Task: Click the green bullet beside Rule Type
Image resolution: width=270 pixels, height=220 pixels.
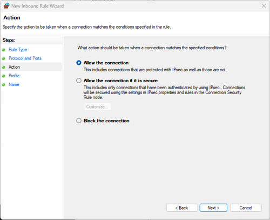Action: 3,50
